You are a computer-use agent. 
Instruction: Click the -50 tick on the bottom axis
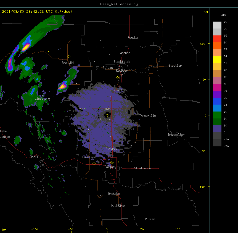pos(70,229)
